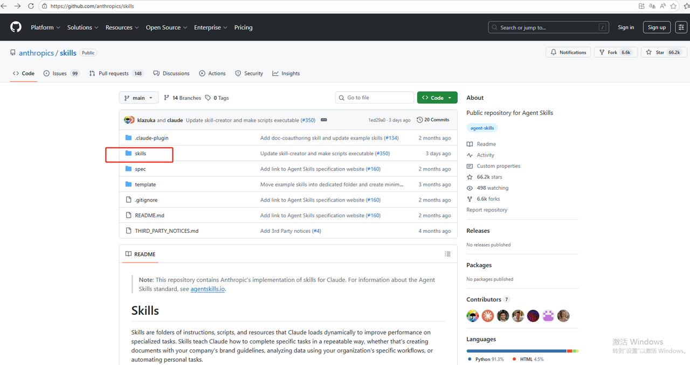Image resolution: width=690 pixels, height=365 pixels.
Task: Click the THIRD_PARTY_NOTICES.md file icon
Action: point(128,231)
